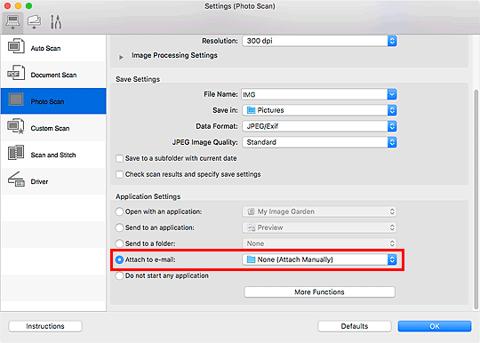
Task: Click the Instructions button
Action: pos(45,326)
